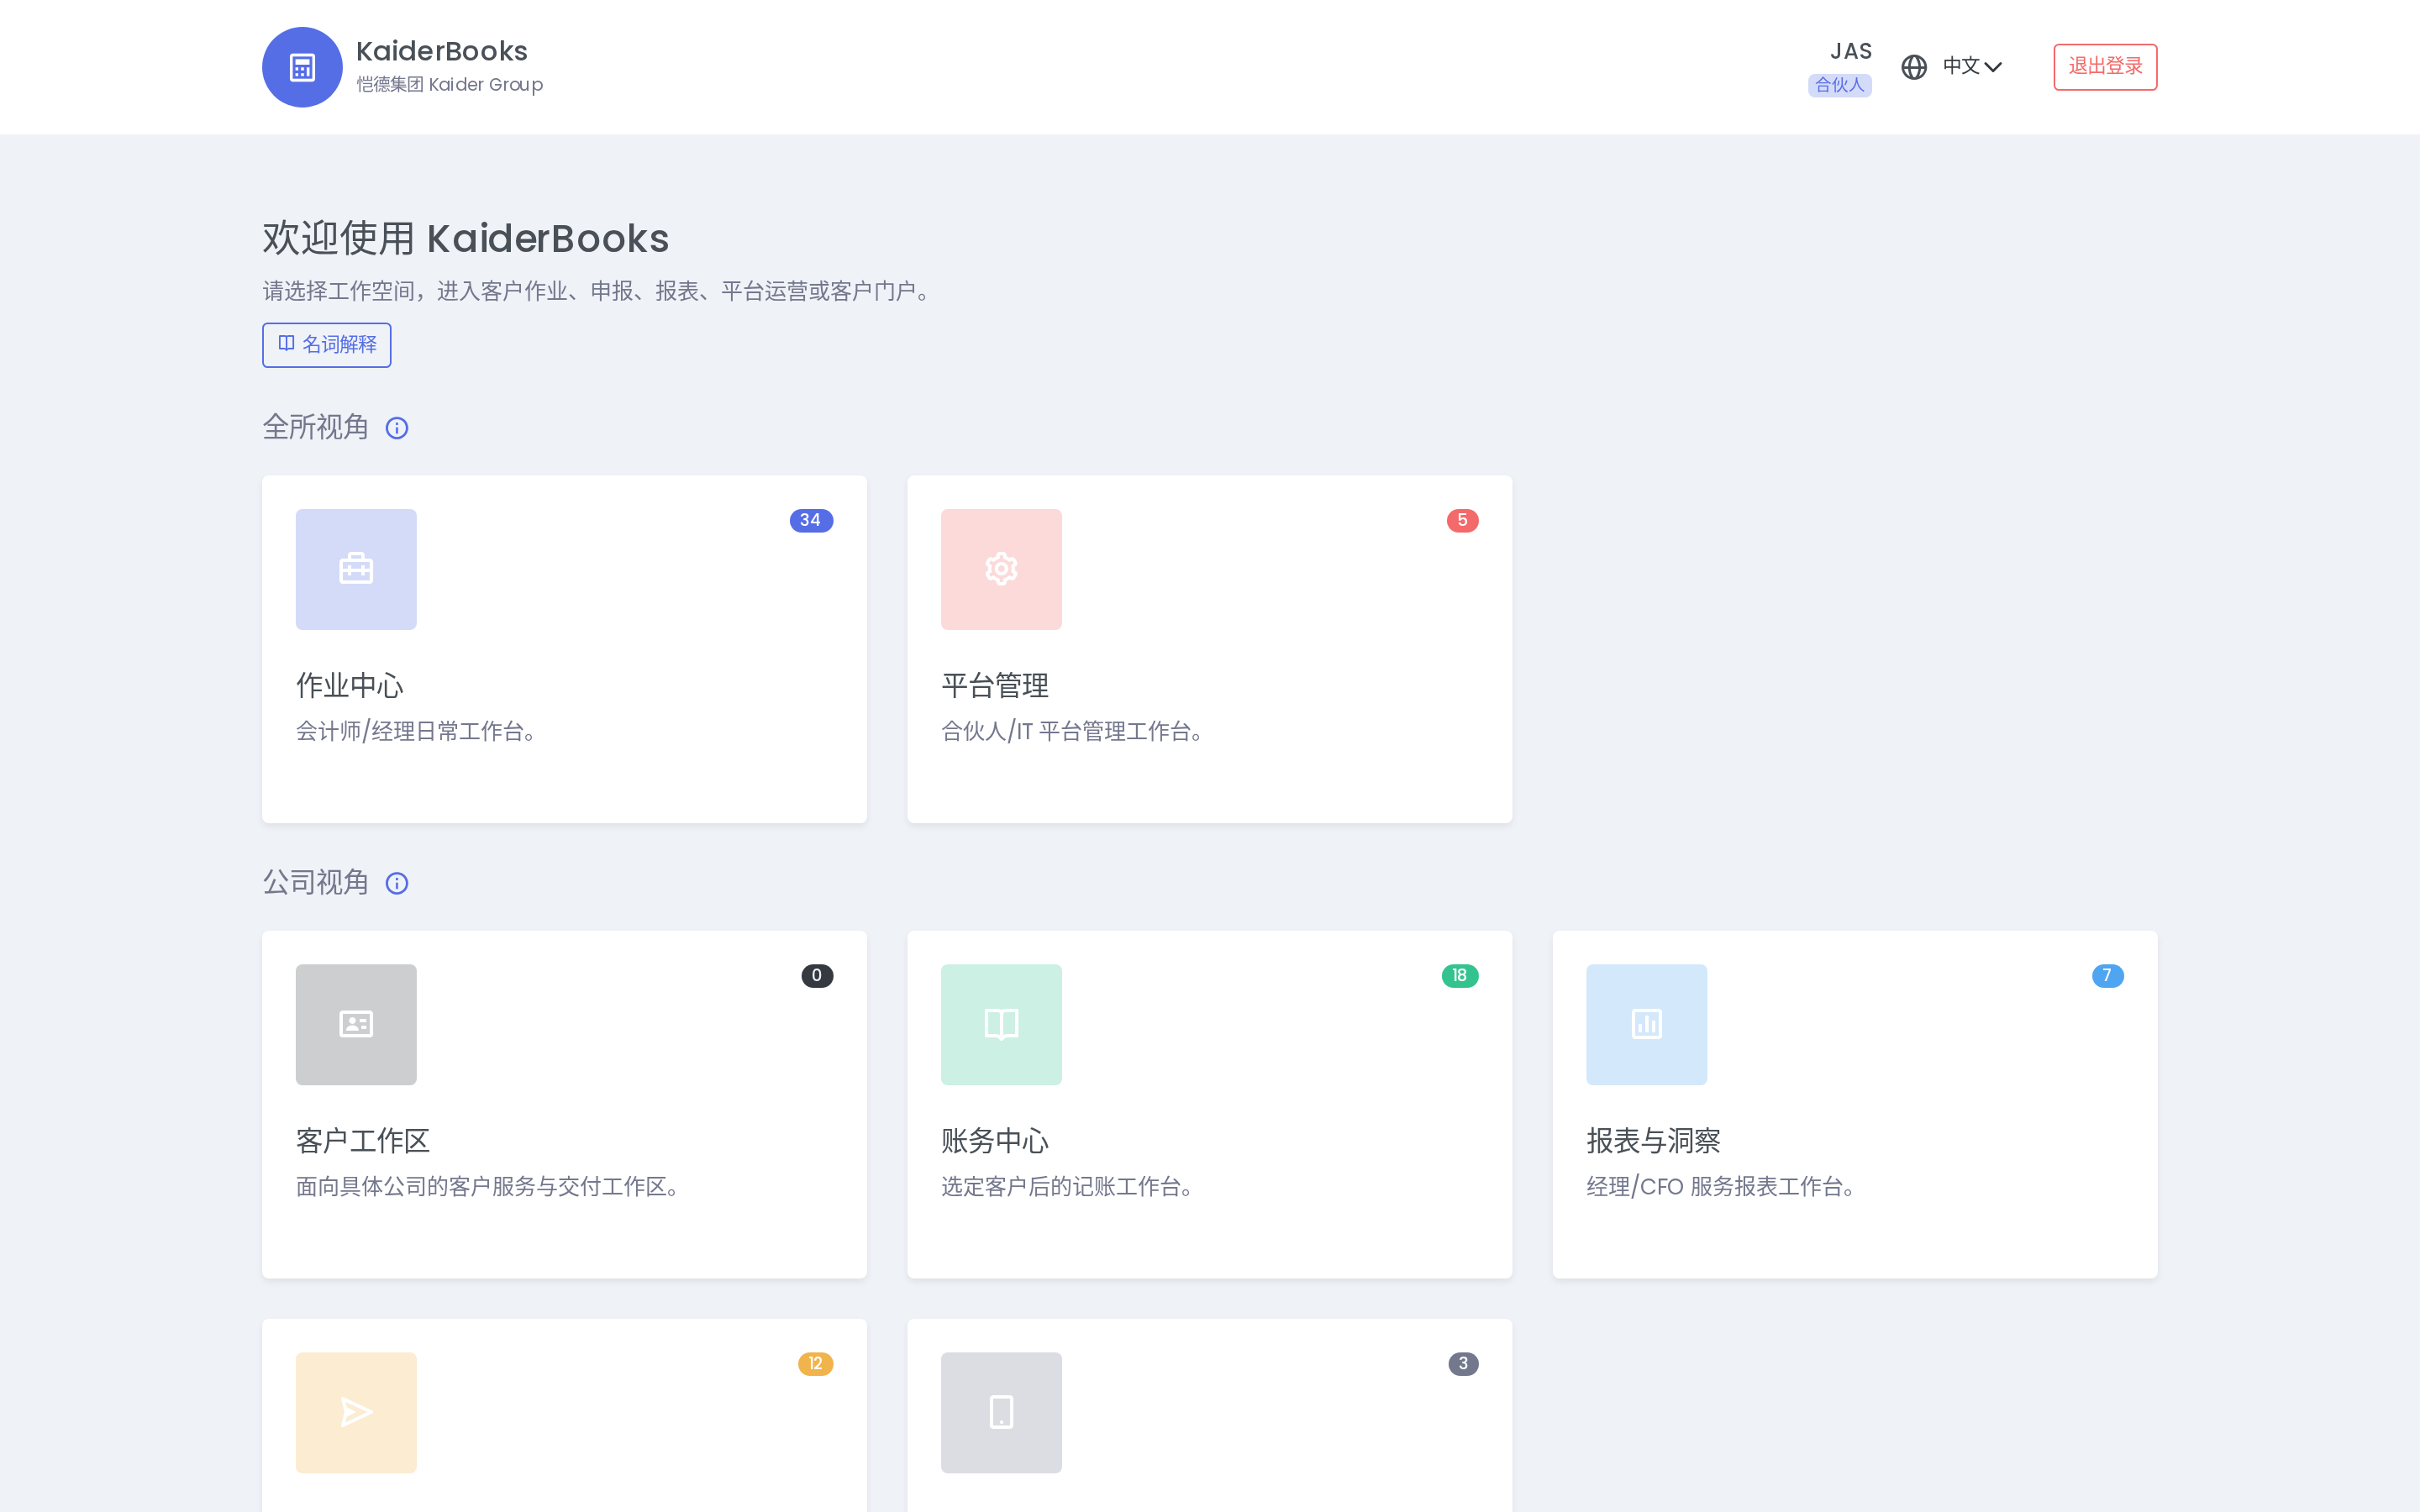2420x1512 pixels.
Task: Click the 合伙人 role tag
Action: coord(1840,85)
